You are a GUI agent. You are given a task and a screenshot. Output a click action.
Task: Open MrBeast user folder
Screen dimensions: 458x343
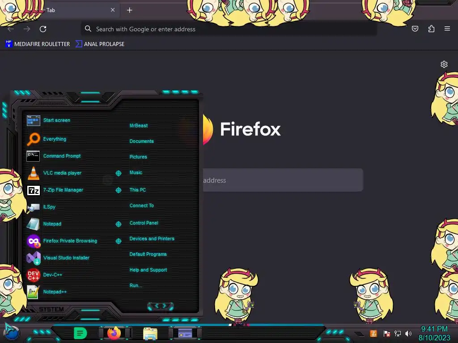tap(139, 125)
